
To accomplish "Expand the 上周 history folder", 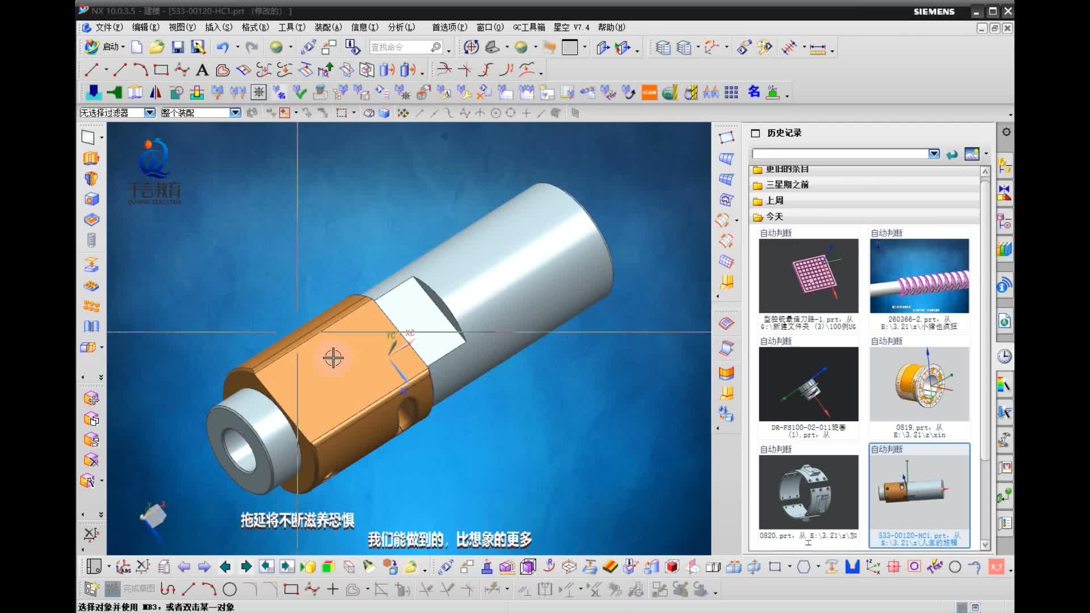I will [774, 200].
